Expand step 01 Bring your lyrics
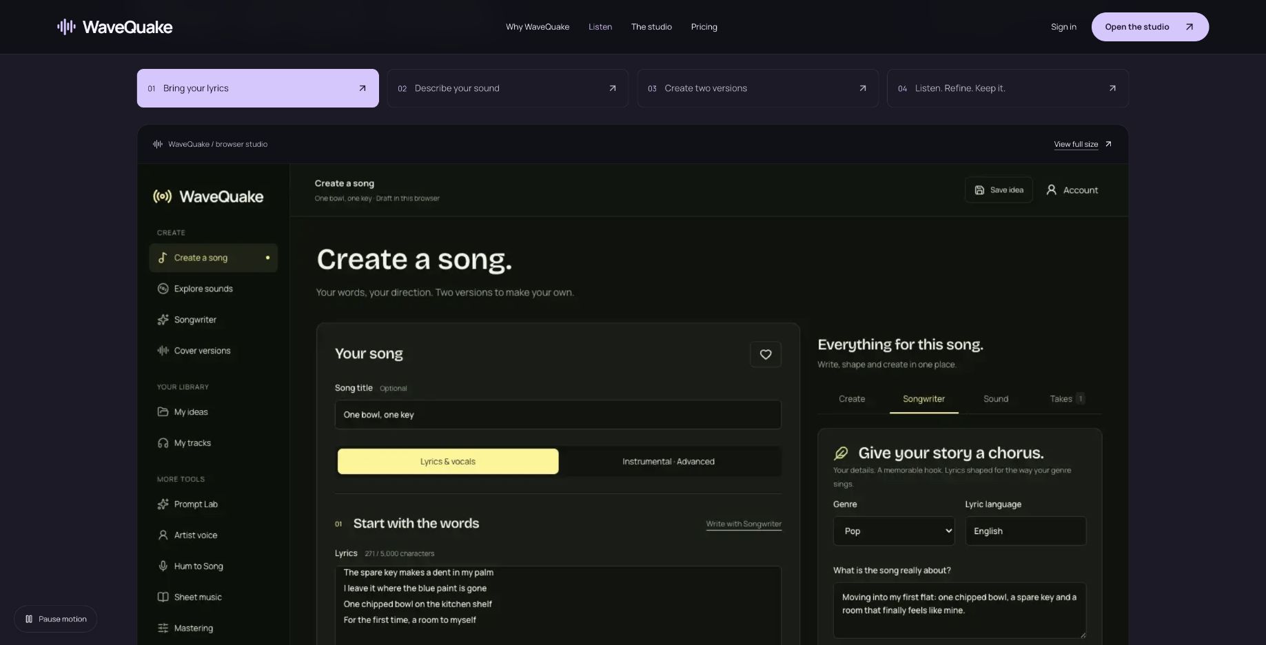The height and width of the screenshot is (645, 1266). pyautogui.click(x=258, y=88)
